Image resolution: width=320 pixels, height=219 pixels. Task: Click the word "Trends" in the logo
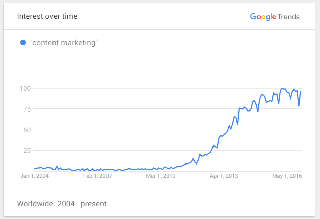click(288, 17)
